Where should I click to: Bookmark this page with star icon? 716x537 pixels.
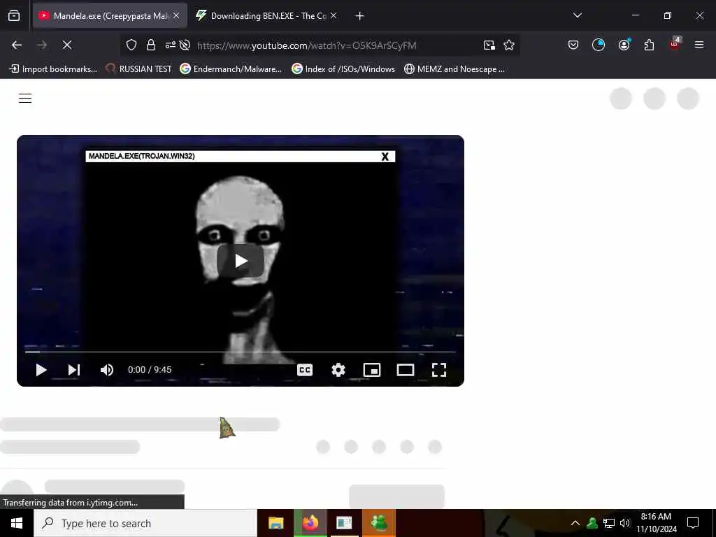pyautogui.click(x=509, y=45)
